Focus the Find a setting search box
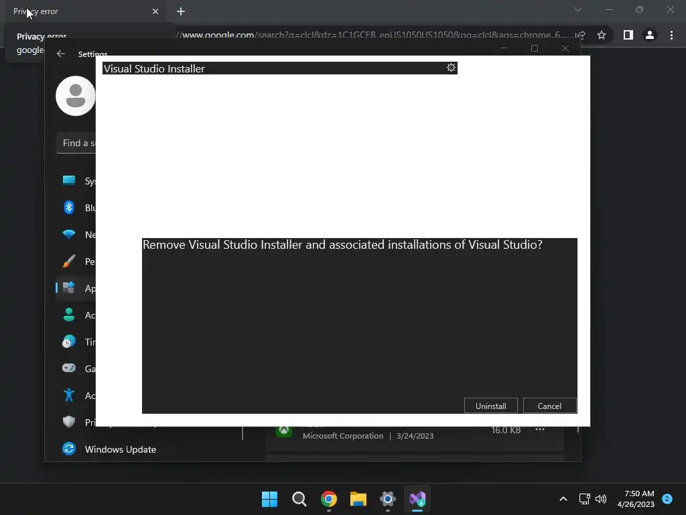This screenshot has width=686, height=515. pyautogui.click(x=76, y=144)
